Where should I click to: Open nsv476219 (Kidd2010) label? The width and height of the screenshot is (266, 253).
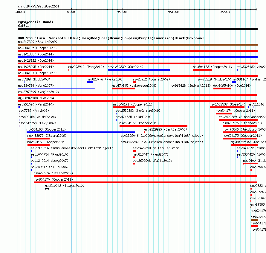[x=213, y=79]
